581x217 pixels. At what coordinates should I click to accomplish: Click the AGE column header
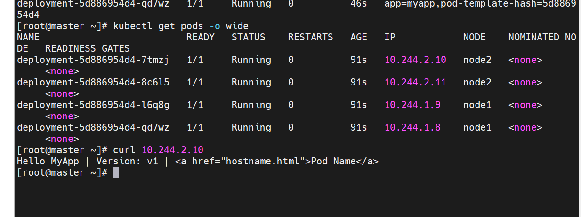[x=359, y=37]
